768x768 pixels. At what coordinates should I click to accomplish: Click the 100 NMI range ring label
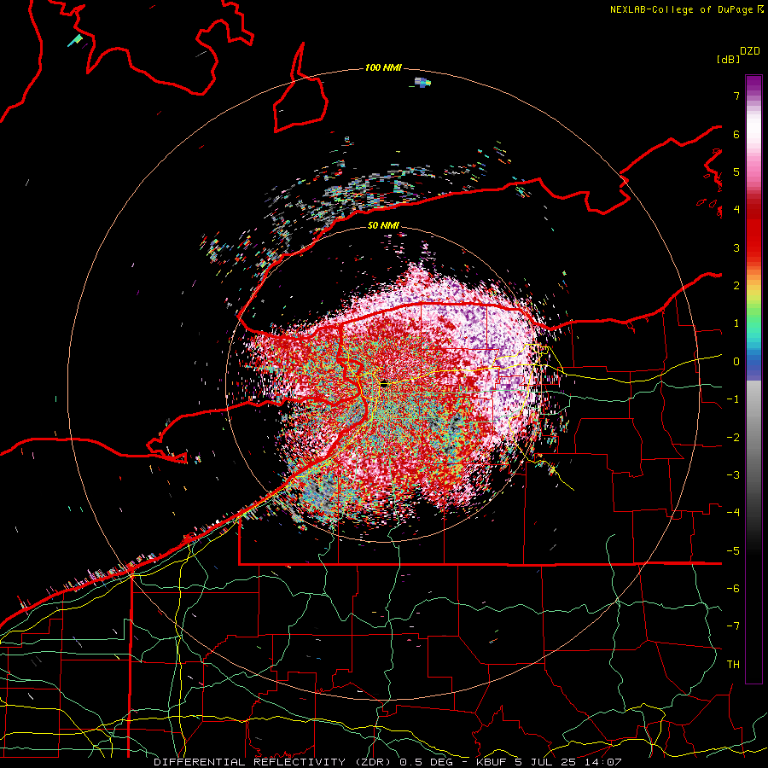pos(383,67)
